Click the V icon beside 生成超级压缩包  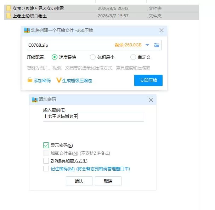coord(59,80)
